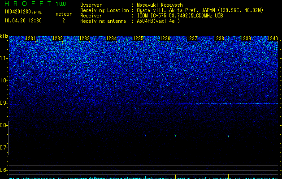Click the HROFFT 1.0.0 title text
282x179 pixels.
point(35,4)
